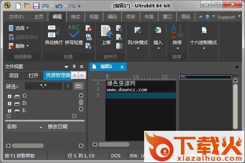Screen dimensions: 245x163
Task: Expand the D: drive node
Action: (x=9, y=104)
